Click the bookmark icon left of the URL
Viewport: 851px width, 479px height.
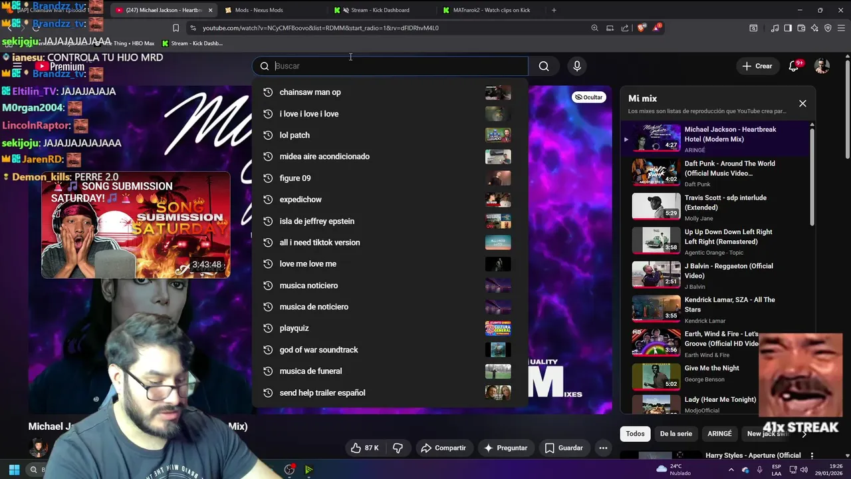coord(176,28)
